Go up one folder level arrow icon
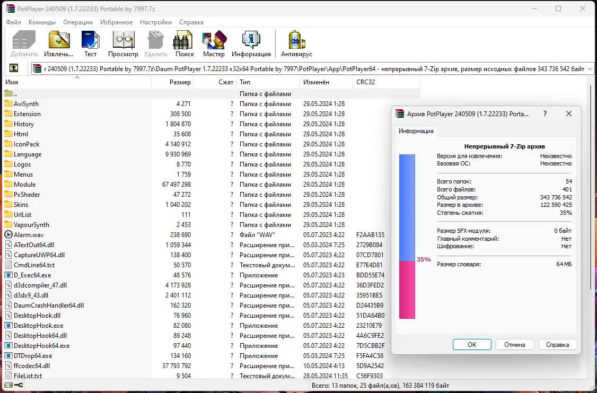This screenshot has width=597, height=393. click(x=13, y=68)
